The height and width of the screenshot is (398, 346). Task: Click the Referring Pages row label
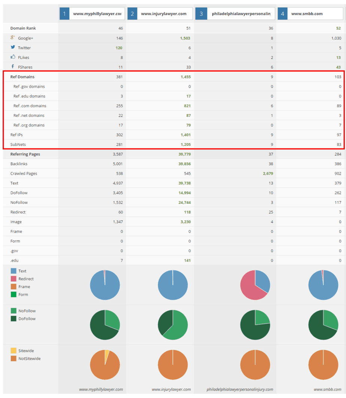point(25,154)
